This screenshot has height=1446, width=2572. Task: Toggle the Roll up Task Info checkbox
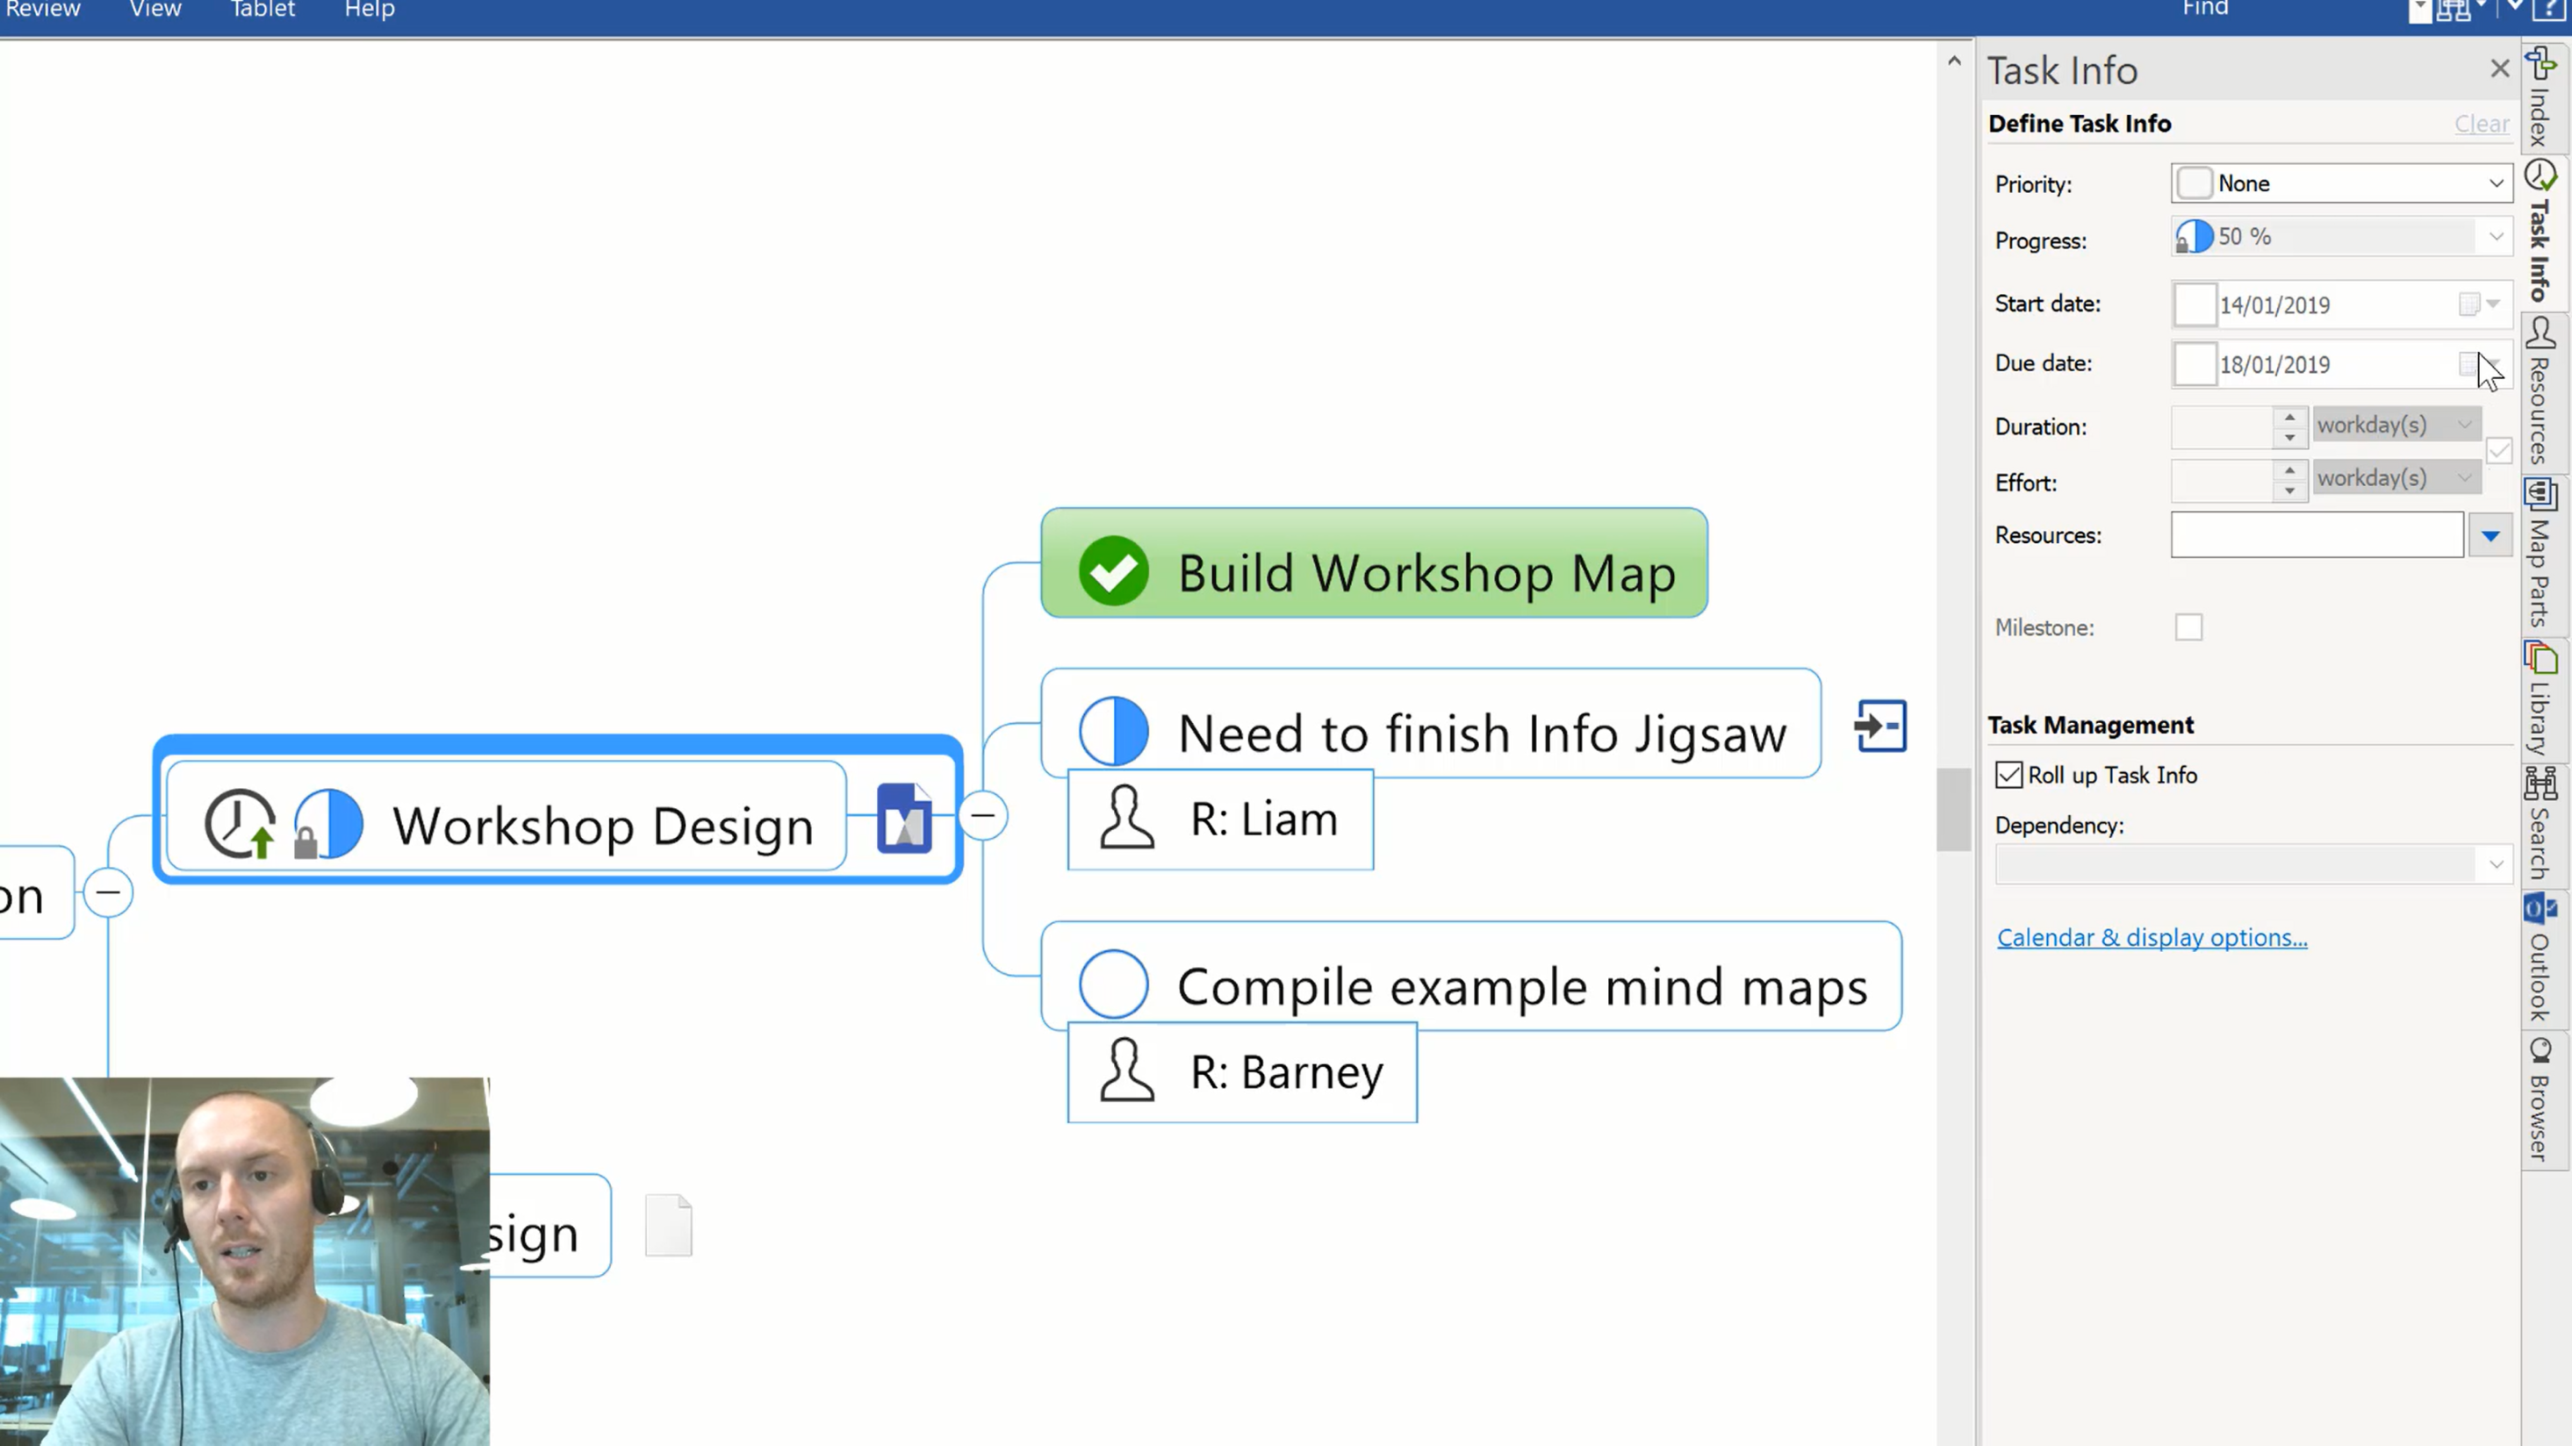(x=2008, y=776)
